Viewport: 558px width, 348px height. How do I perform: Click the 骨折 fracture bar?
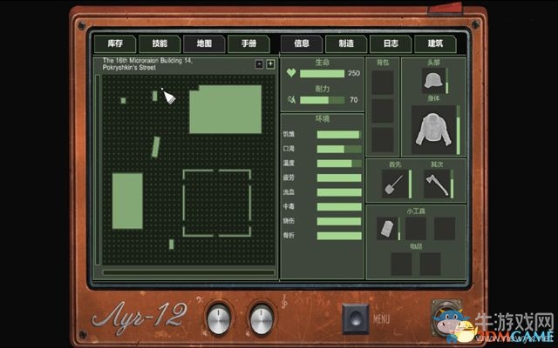tap(339, 236)
